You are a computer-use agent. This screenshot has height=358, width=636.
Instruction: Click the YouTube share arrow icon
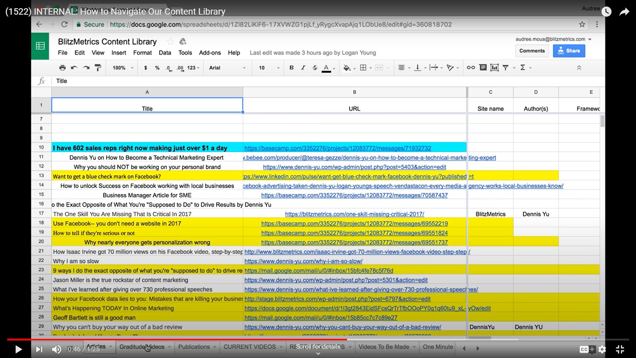(624, 12)
